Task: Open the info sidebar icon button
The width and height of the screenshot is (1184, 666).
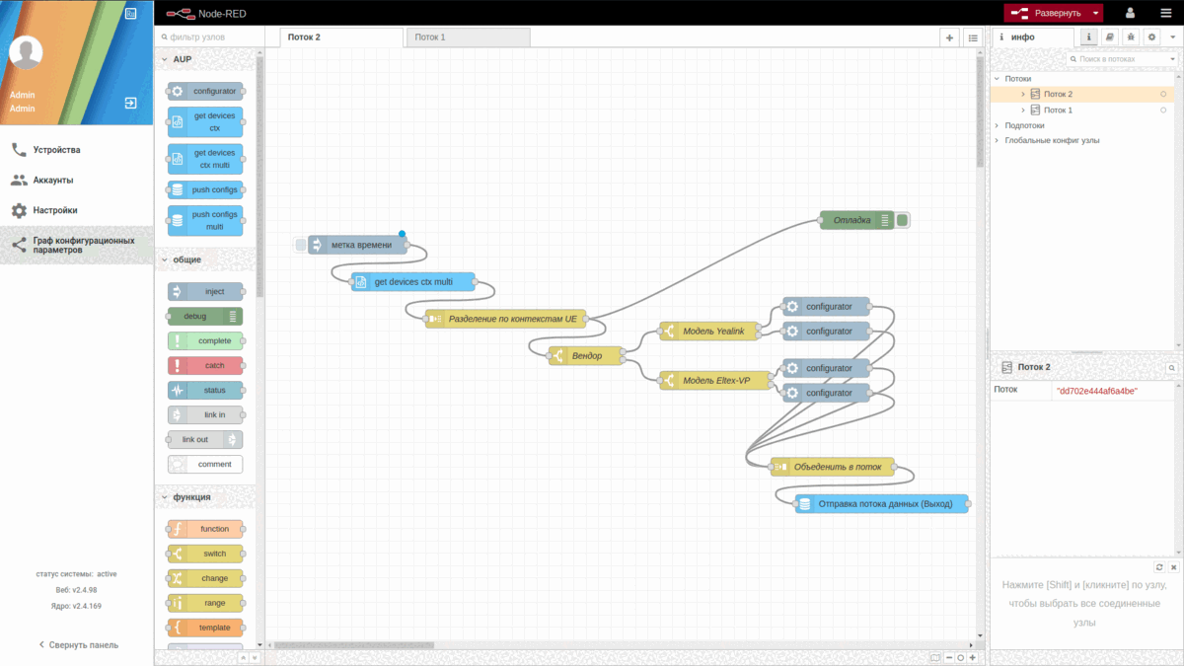Action: [x=1089, y=37]
